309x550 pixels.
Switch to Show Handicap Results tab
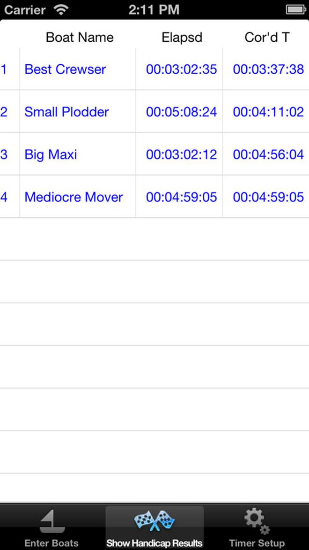pos(154,527)
